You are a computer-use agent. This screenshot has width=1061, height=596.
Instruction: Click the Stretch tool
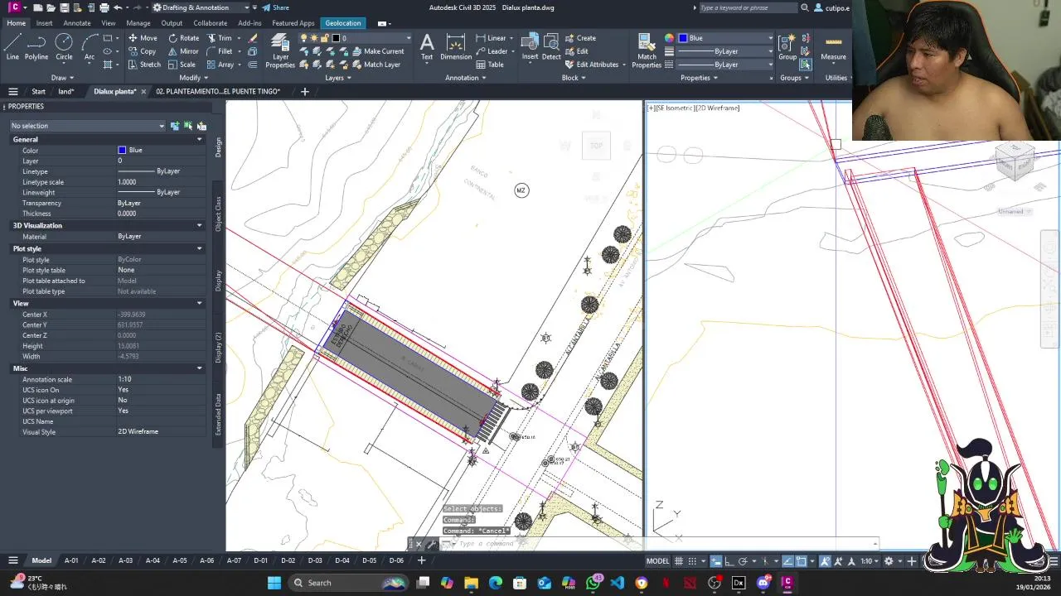pos(144,65)
